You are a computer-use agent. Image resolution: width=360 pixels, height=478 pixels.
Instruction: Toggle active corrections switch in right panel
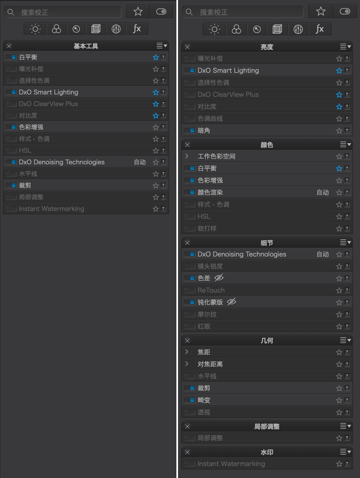point(345,12)
